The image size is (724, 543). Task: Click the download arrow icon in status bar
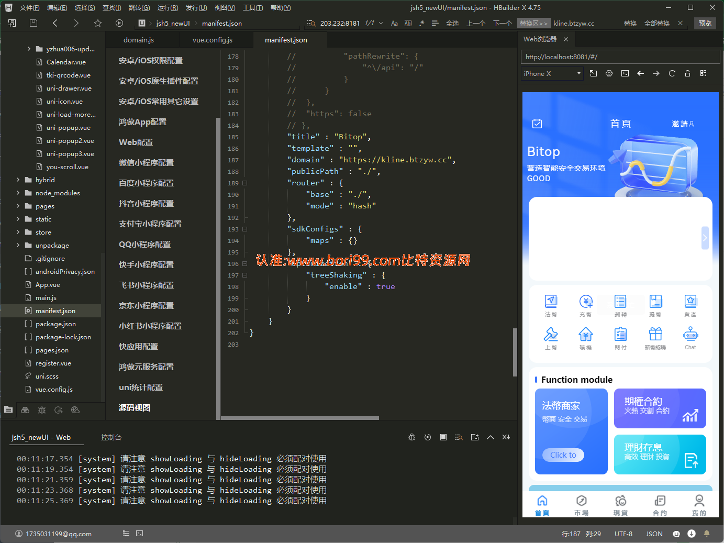pyautogui.click(x=692, y=534)
